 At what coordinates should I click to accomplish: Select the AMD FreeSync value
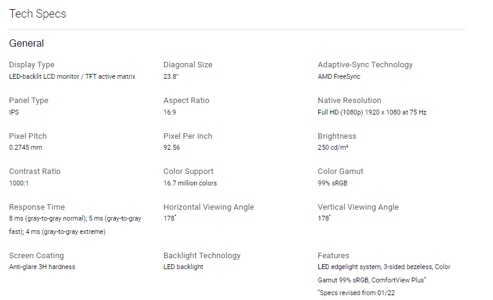click(x=339, y=76)
